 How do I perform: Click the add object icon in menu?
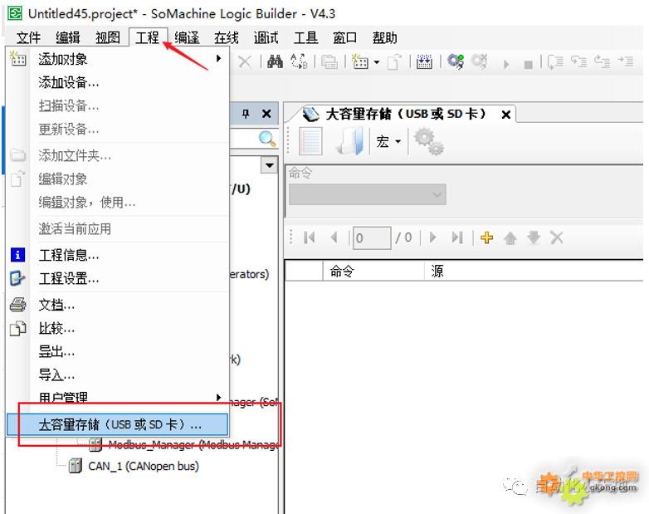[x=17, y=59]
